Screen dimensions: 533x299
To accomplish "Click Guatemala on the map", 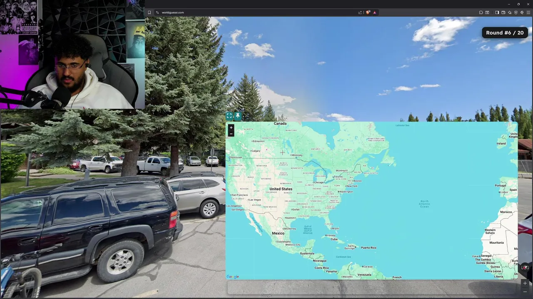I will click(x=307, y=253).
